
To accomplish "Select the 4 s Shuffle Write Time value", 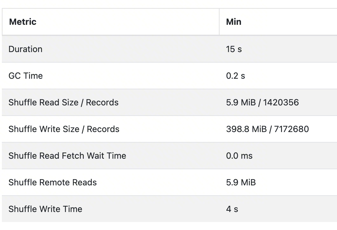I will (x=232, y=209).
